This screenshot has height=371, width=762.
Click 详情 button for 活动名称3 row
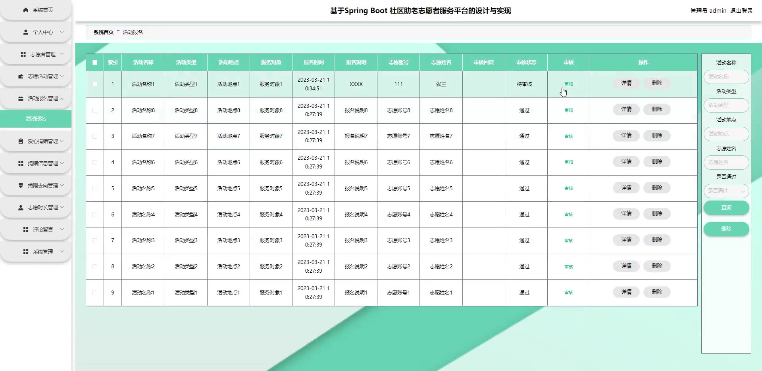[626, 240]
